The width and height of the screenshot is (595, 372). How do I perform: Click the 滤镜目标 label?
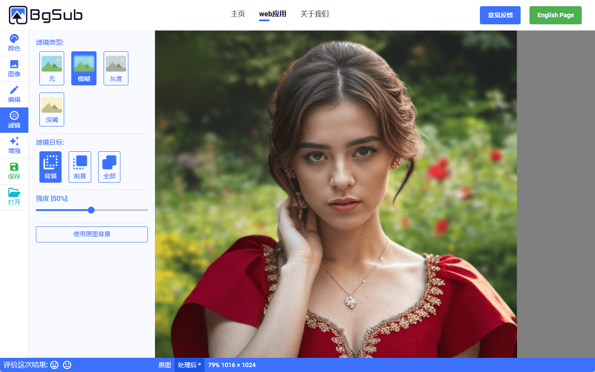[x=50, y=142]
